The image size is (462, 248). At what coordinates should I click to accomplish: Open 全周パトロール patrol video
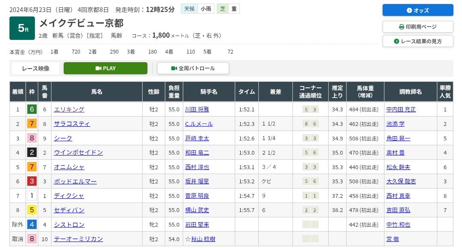pyautogui.click(x=193, y=68)
